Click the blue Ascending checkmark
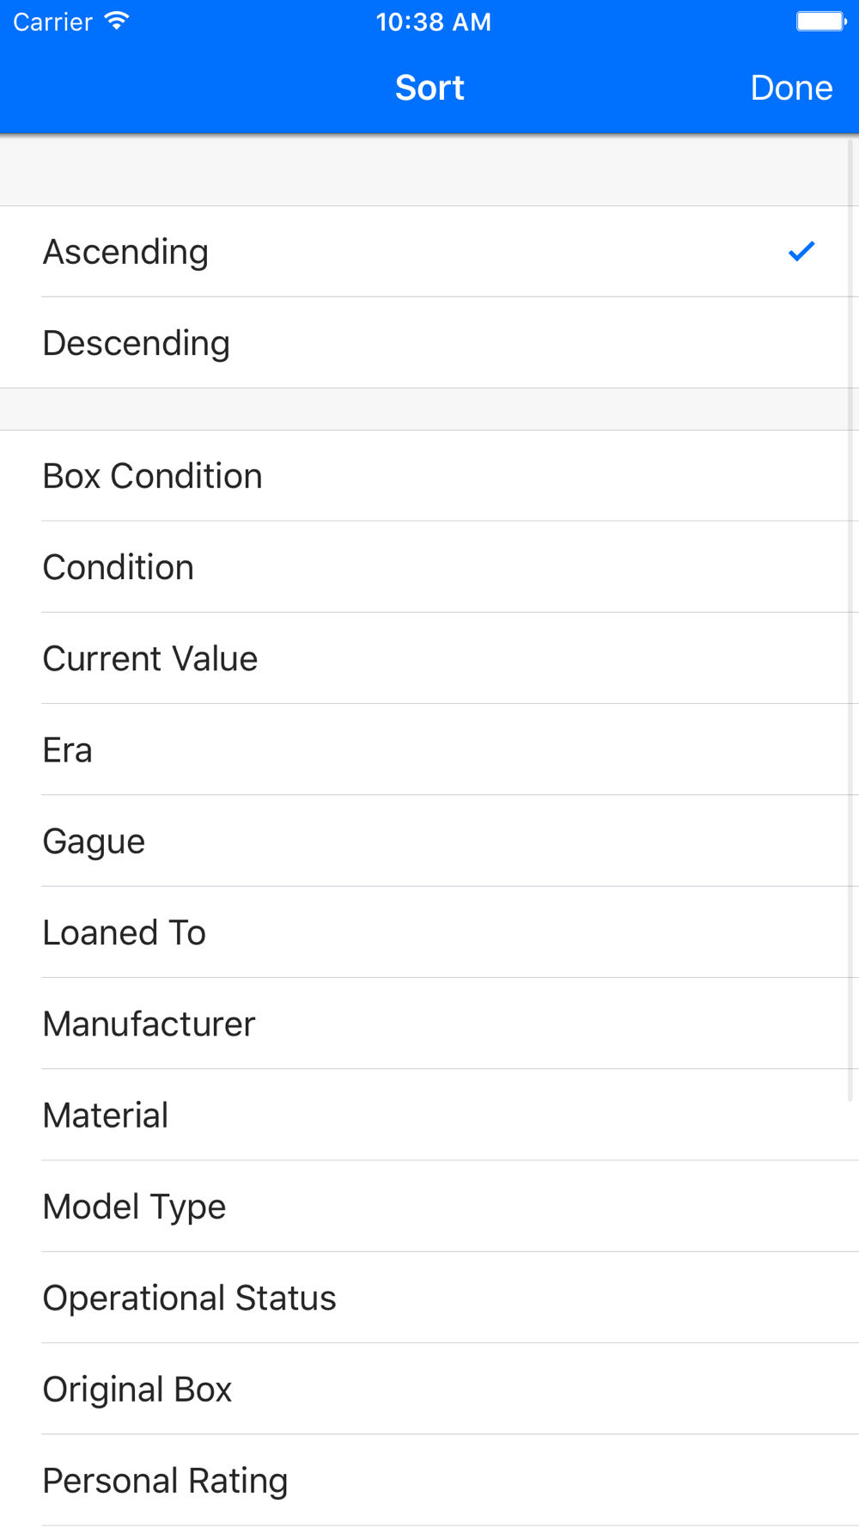Image resolution: width=859 pixels, height=1528 pixels. [x=801, y=251]
